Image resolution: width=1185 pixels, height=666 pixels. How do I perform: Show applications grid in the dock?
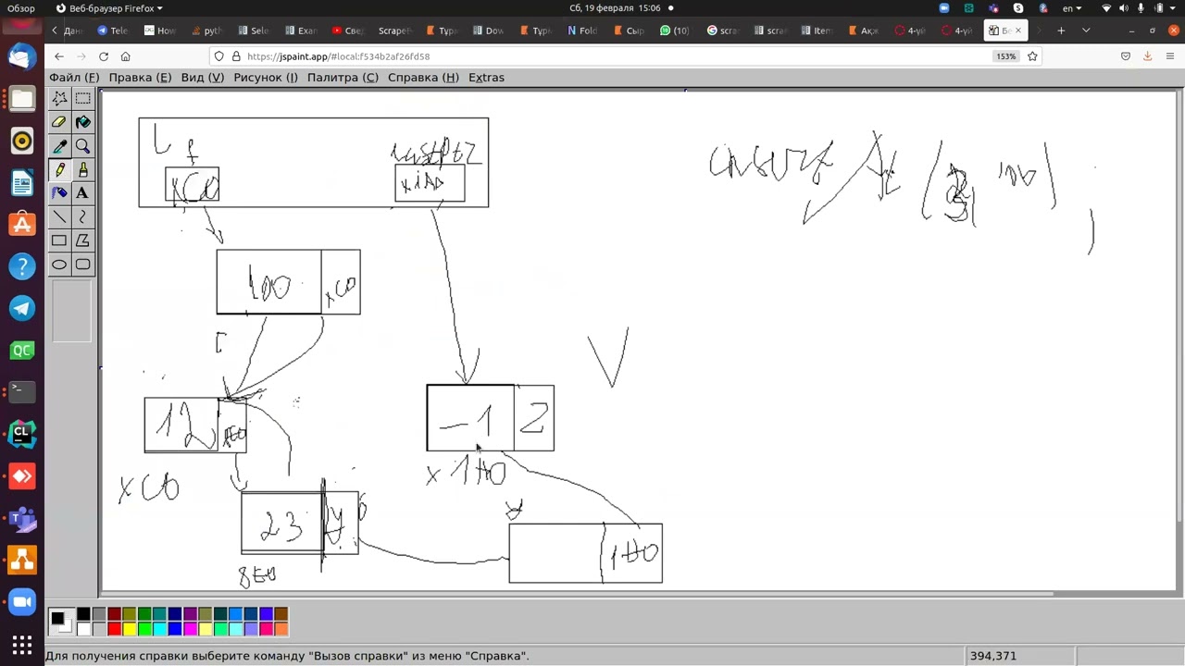pyautogui.click(x=22, y=645)
